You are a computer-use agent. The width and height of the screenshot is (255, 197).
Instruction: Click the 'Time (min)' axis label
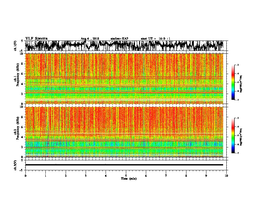click(x=129, y=179)
